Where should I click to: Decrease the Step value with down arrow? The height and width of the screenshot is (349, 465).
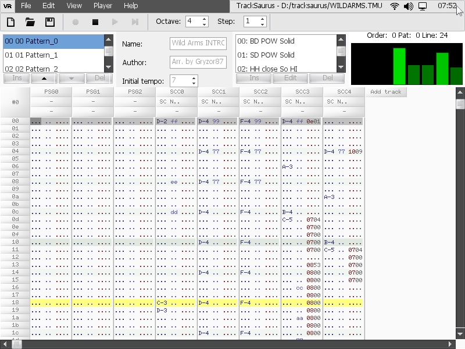coord(263,24)
